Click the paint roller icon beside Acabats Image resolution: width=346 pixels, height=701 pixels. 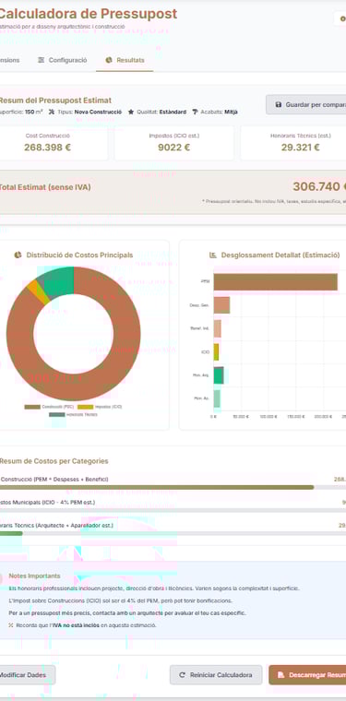click(196, 112)
